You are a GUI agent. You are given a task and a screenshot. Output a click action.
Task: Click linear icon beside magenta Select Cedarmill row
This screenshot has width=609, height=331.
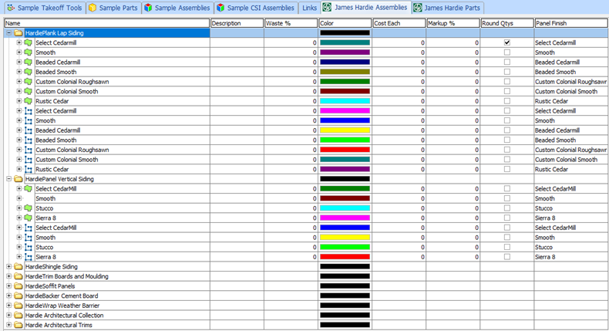pyautogui.click(x=29, y=111)
